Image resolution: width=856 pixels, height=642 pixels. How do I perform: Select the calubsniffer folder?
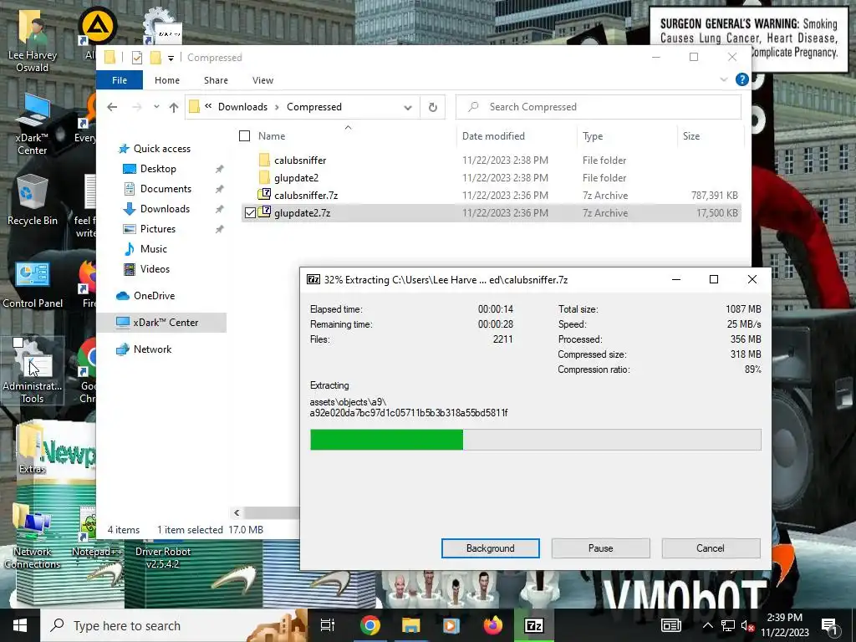300,160
